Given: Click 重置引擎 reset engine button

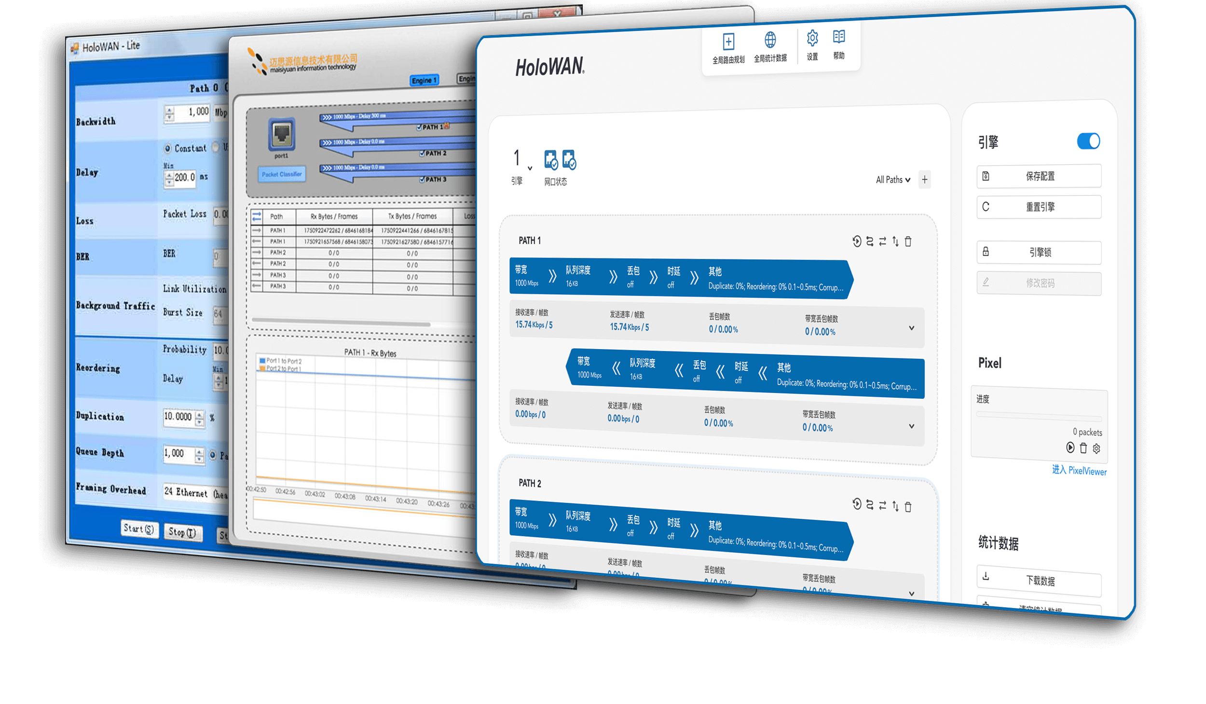Looking at the screenshot, I should pyautogui.click(x=1039, y=207).
